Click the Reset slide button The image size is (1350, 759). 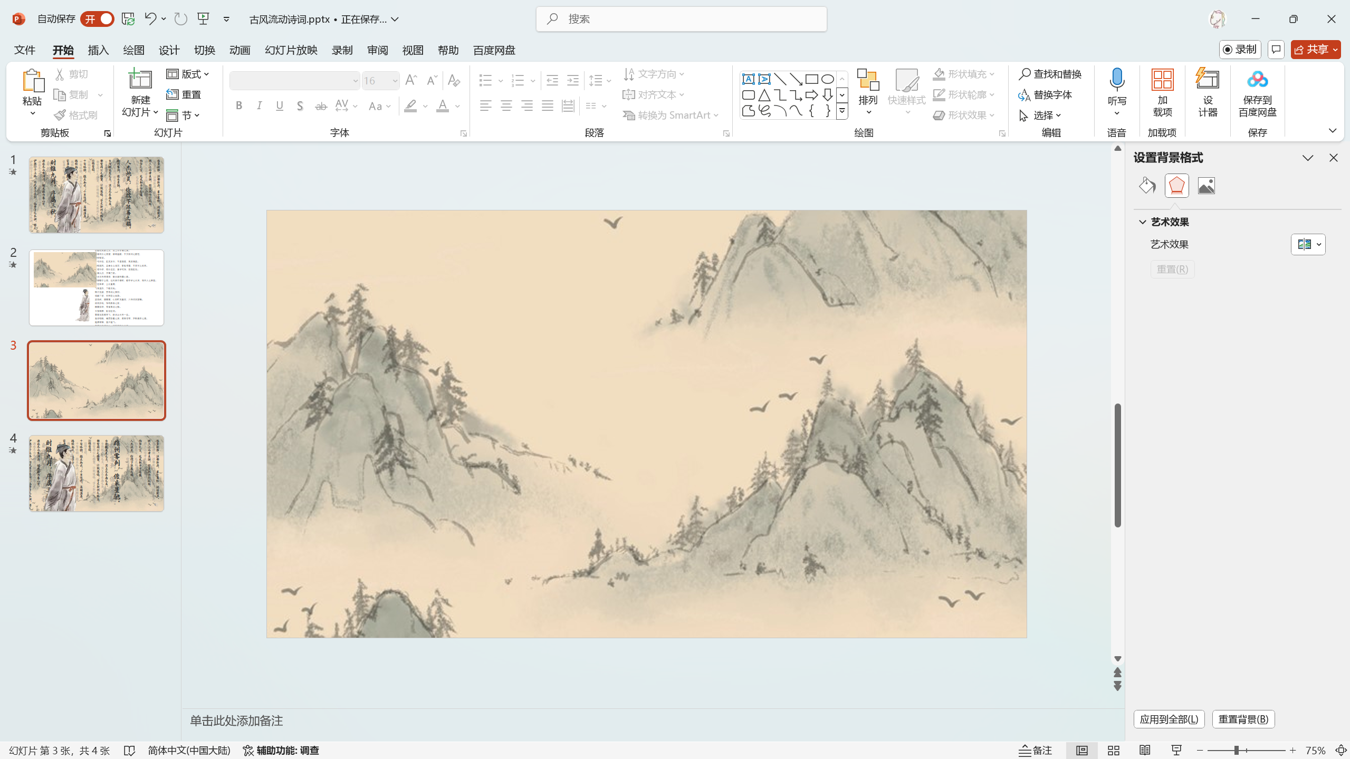(x=184, y=94)
